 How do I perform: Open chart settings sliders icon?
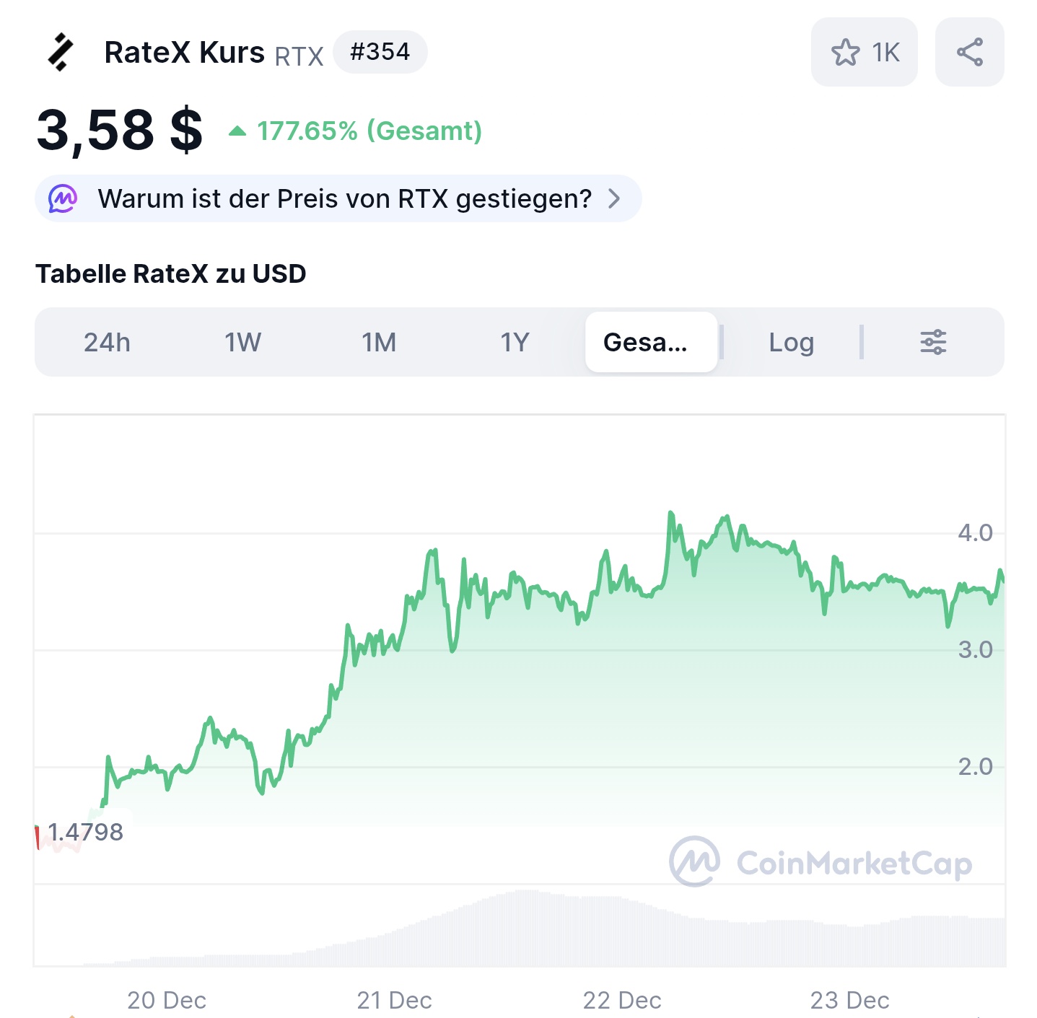coord(932,342)
